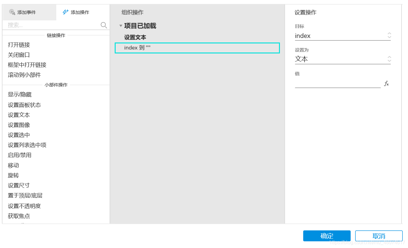Select 设置列表选中项 action
Viewport: 408px width, 248px height.
pyautogui.click(x=27, y=145)
